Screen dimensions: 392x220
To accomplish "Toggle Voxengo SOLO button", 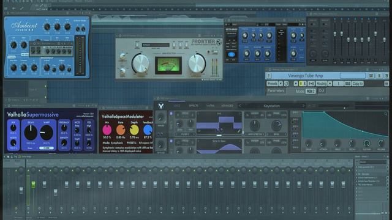I will point(347,84).
